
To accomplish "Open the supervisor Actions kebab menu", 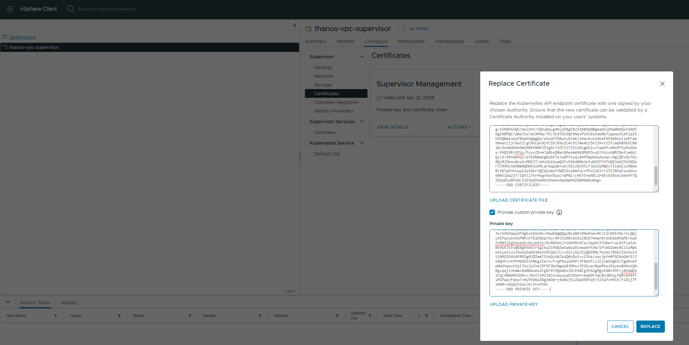I will tap(404, 29).
